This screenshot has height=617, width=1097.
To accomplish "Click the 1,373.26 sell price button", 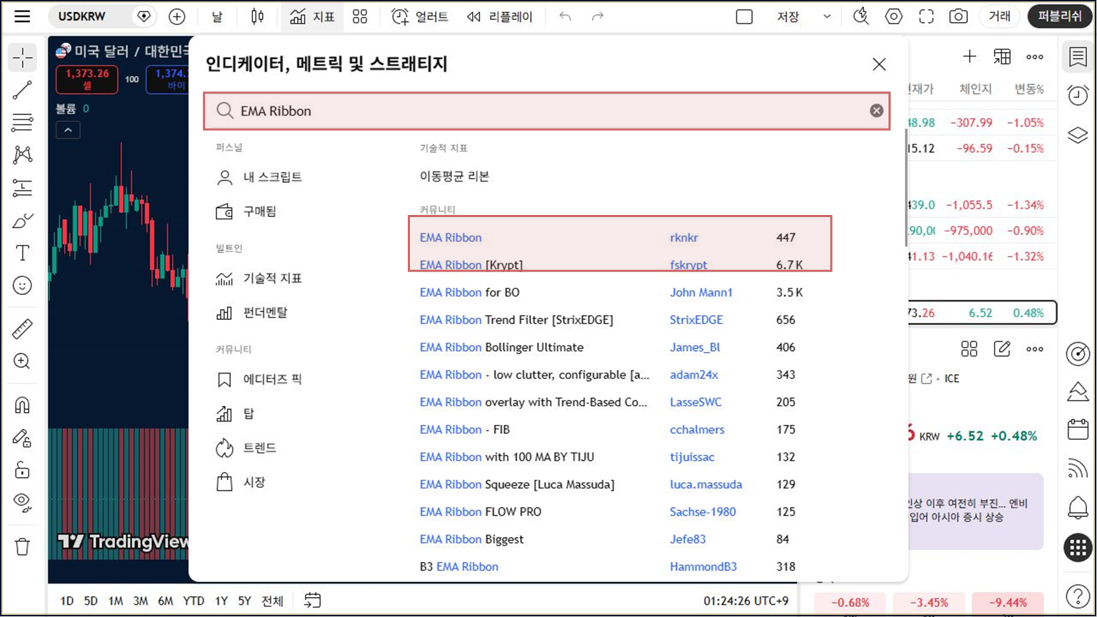I will coord(87,79).
